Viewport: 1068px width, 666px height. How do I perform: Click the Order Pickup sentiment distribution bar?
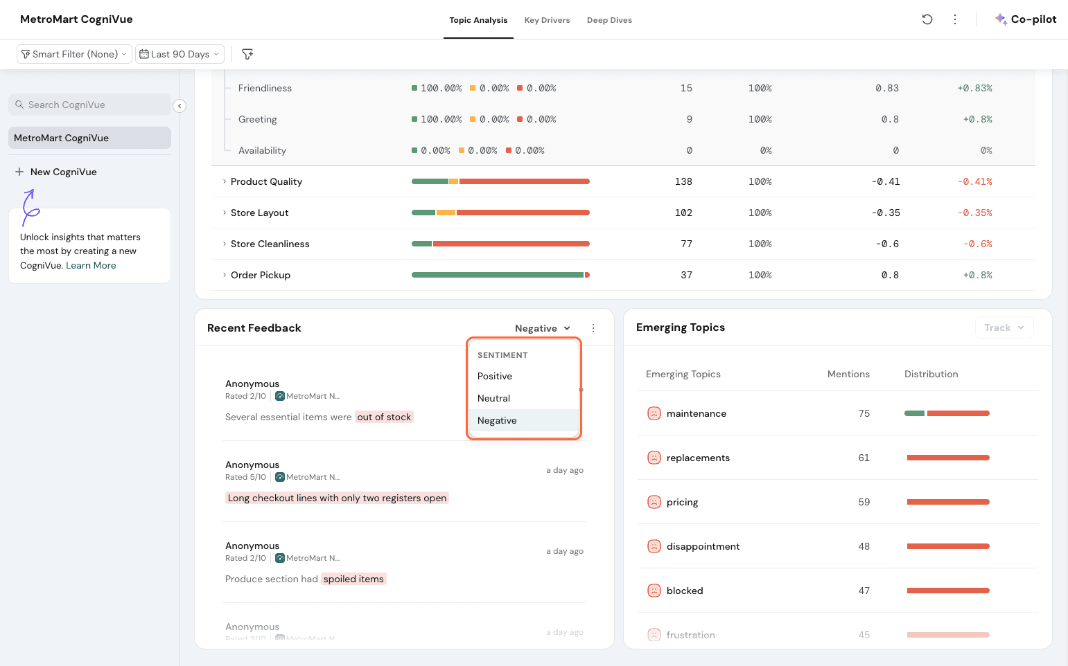click(500, 275)
